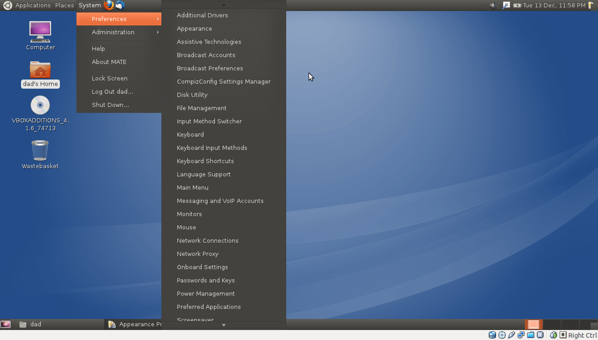
Task: Open the Places menu
Action: click(x=64, y=5)
